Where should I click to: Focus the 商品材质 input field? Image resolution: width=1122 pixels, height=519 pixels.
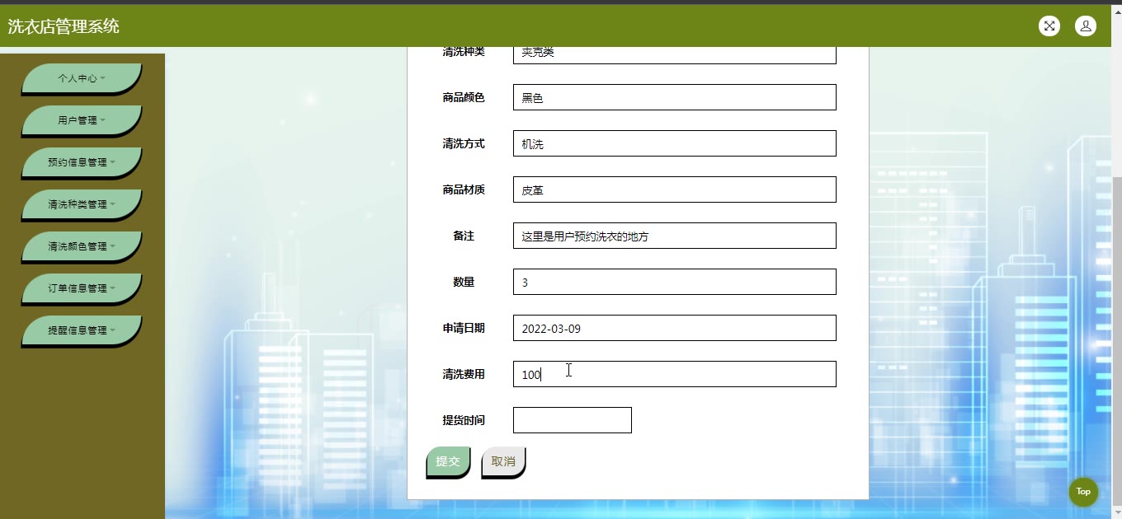point(675,189)
